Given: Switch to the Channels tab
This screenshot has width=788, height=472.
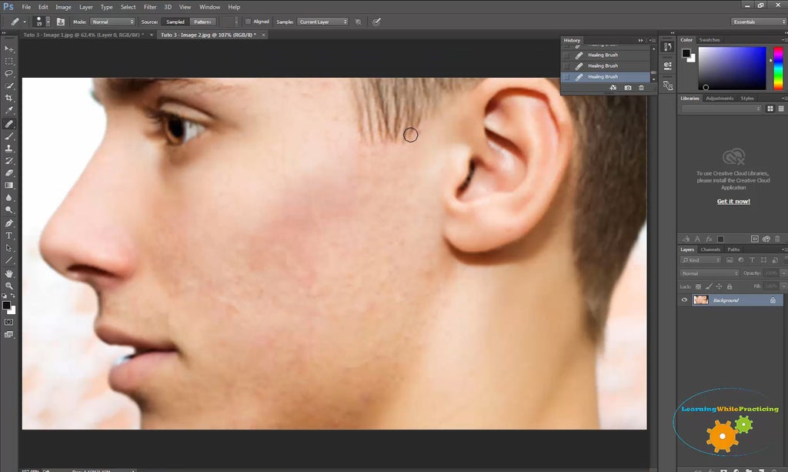Looking at the screenshot, I should pos(712,249).
